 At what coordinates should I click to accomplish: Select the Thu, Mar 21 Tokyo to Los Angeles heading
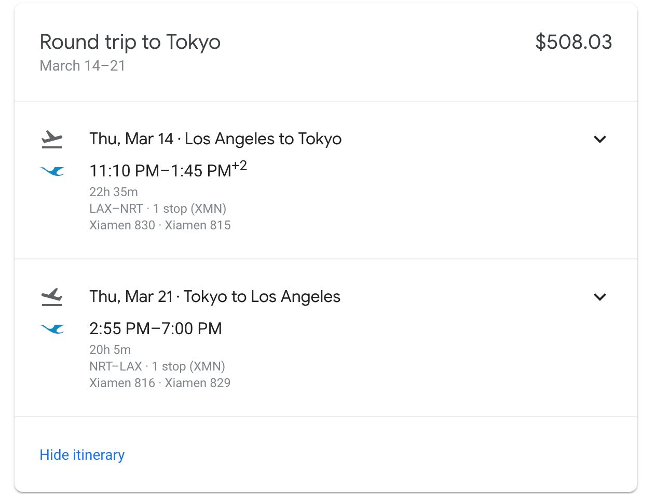(215, 297)
